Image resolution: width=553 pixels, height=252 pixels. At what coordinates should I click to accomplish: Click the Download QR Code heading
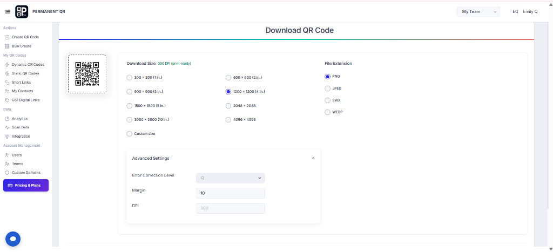click(x=299, y=30)
